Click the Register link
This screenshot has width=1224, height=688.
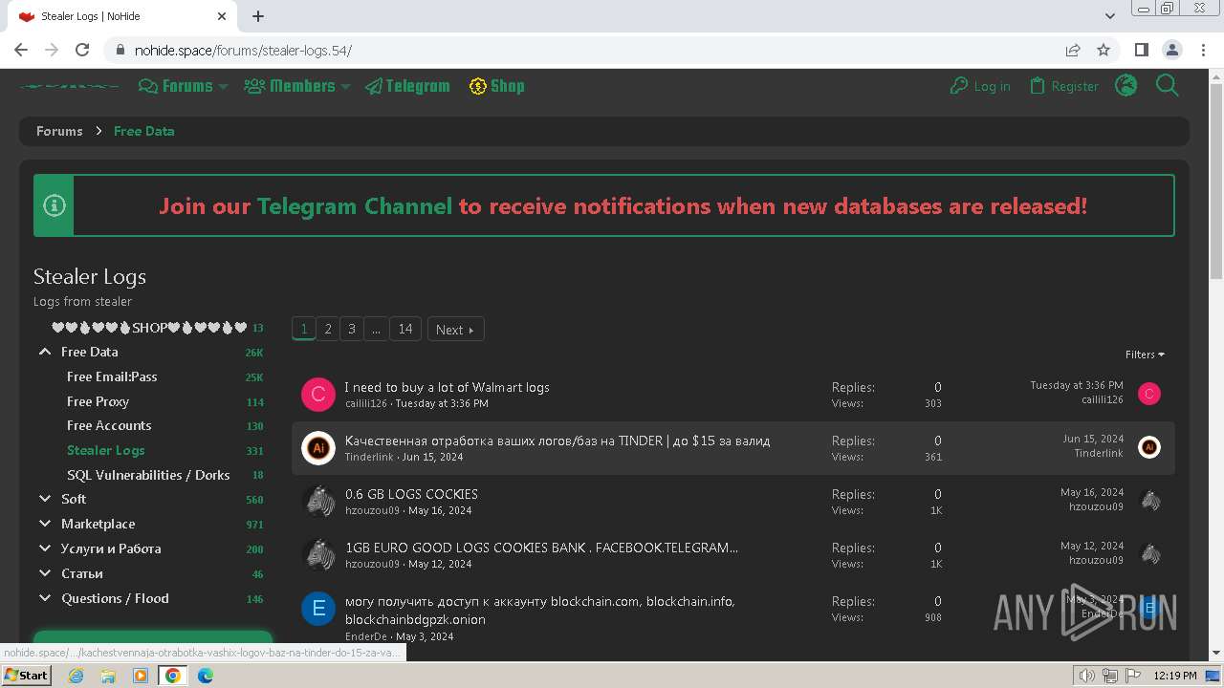pos(1064,86)
